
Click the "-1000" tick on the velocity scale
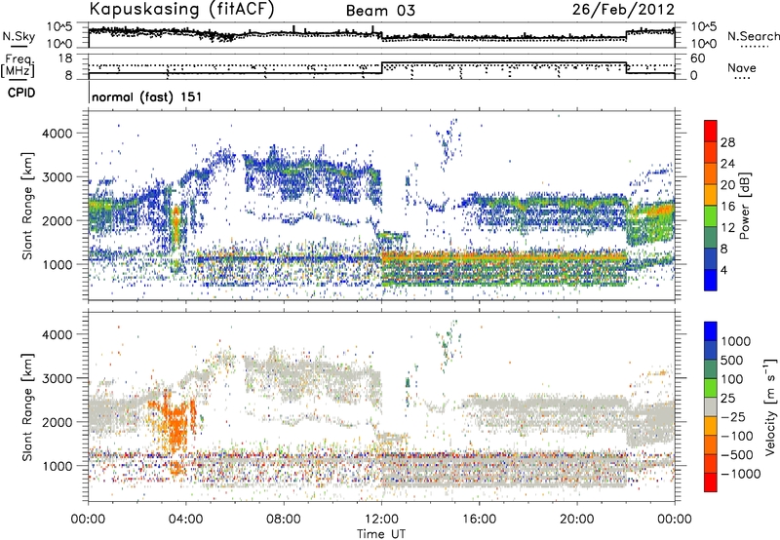[741, 474]
